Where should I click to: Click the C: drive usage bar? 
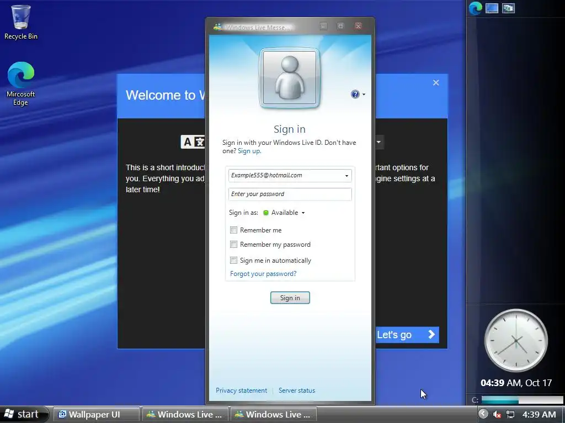click(522, 400)
